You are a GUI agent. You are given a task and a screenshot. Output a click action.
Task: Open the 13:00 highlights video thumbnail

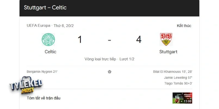click(x=182, y=98)
